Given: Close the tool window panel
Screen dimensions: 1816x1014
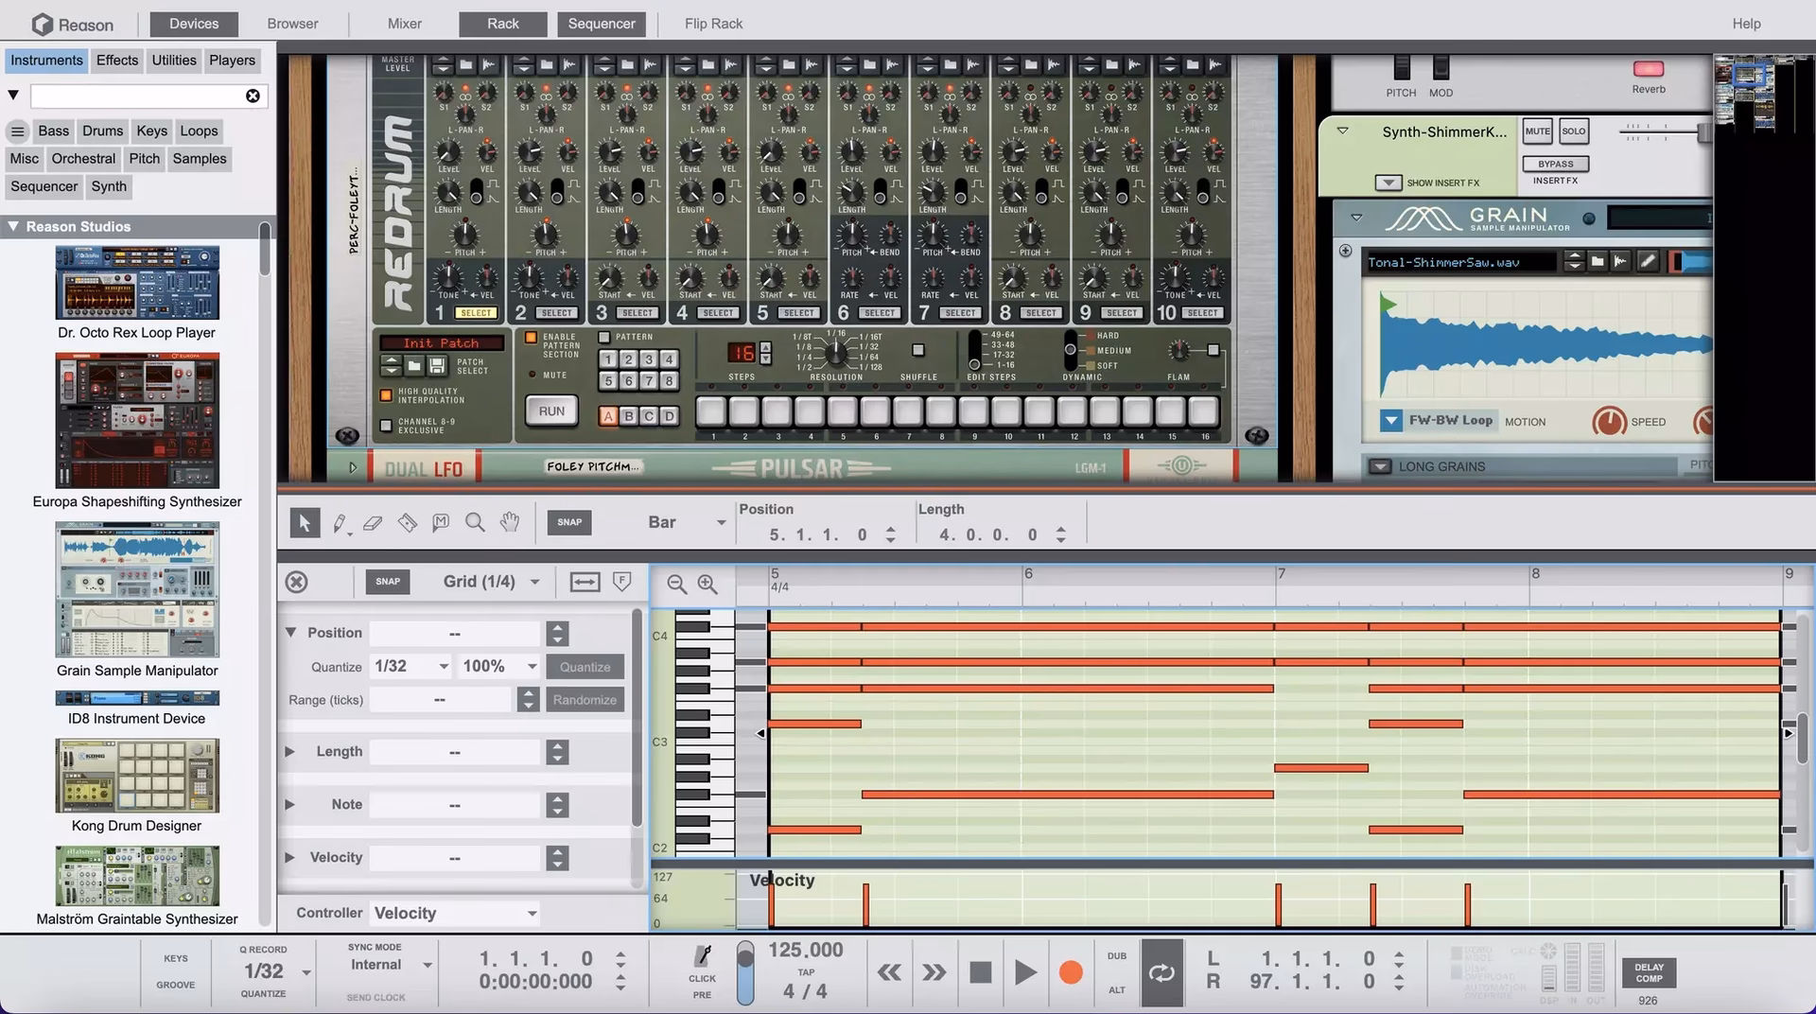Looking at the screenshot, I should coord(297,582).
